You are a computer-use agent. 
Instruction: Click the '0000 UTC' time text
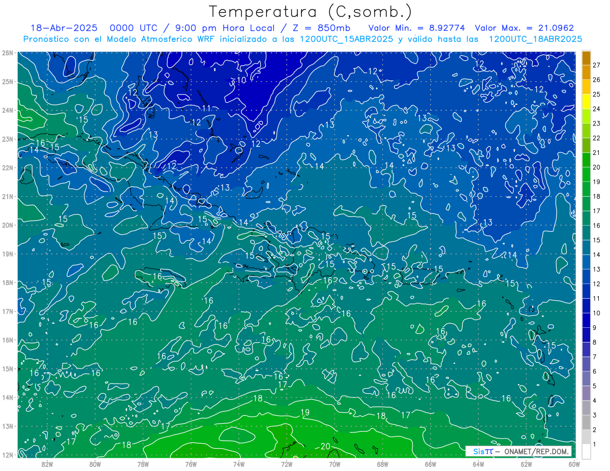(x=133, y=28)
